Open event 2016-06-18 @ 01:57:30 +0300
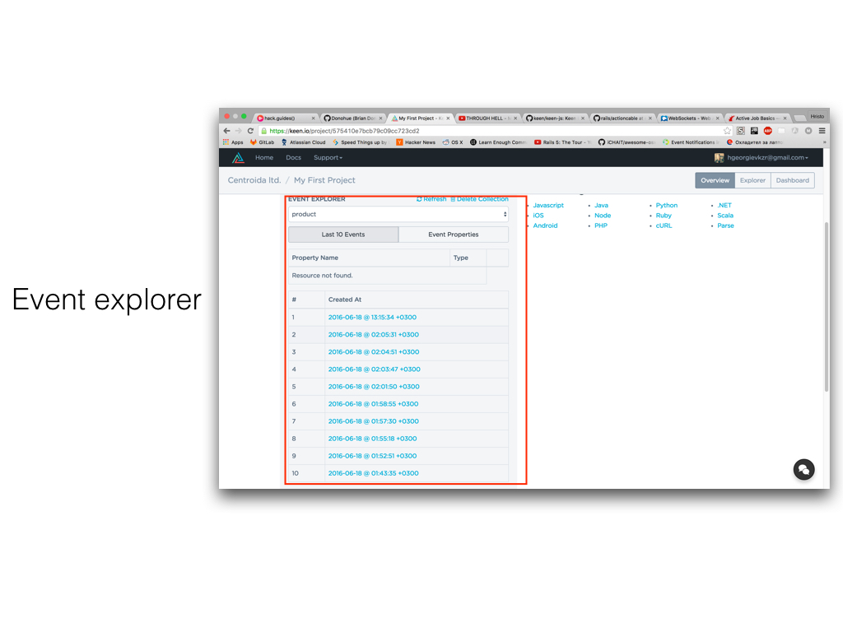843x632 pixels. tap(373, 421)
